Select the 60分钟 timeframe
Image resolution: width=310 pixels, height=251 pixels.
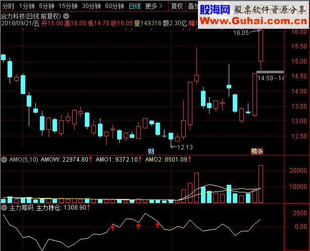(x=115, y=7)
